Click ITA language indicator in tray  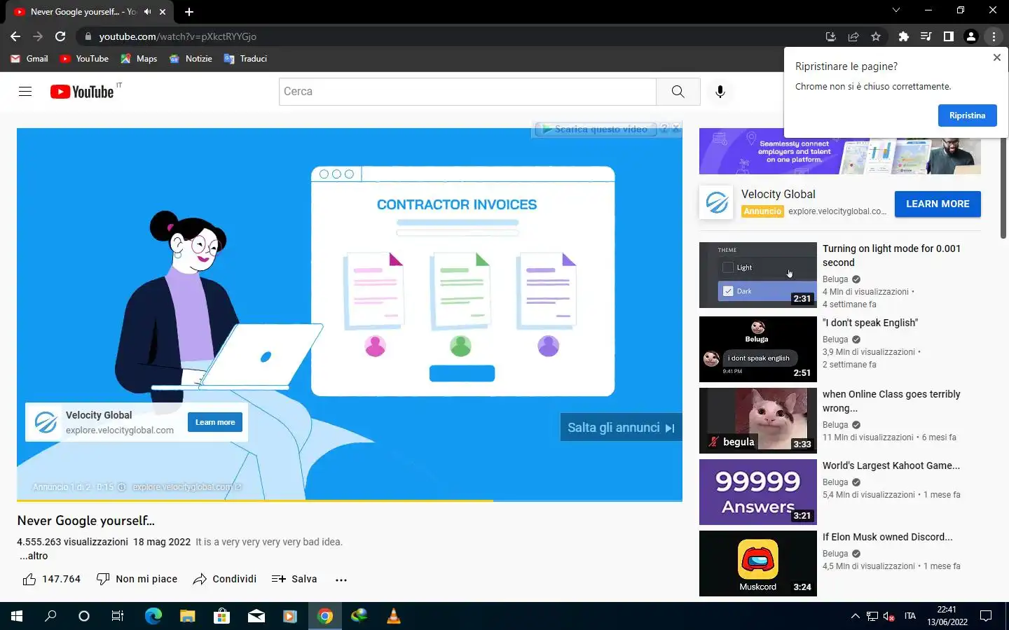[x=910, y=616]
